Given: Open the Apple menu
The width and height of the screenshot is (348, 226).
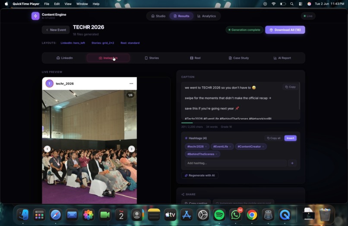Looking at the screenshot, I should point(6,4).
